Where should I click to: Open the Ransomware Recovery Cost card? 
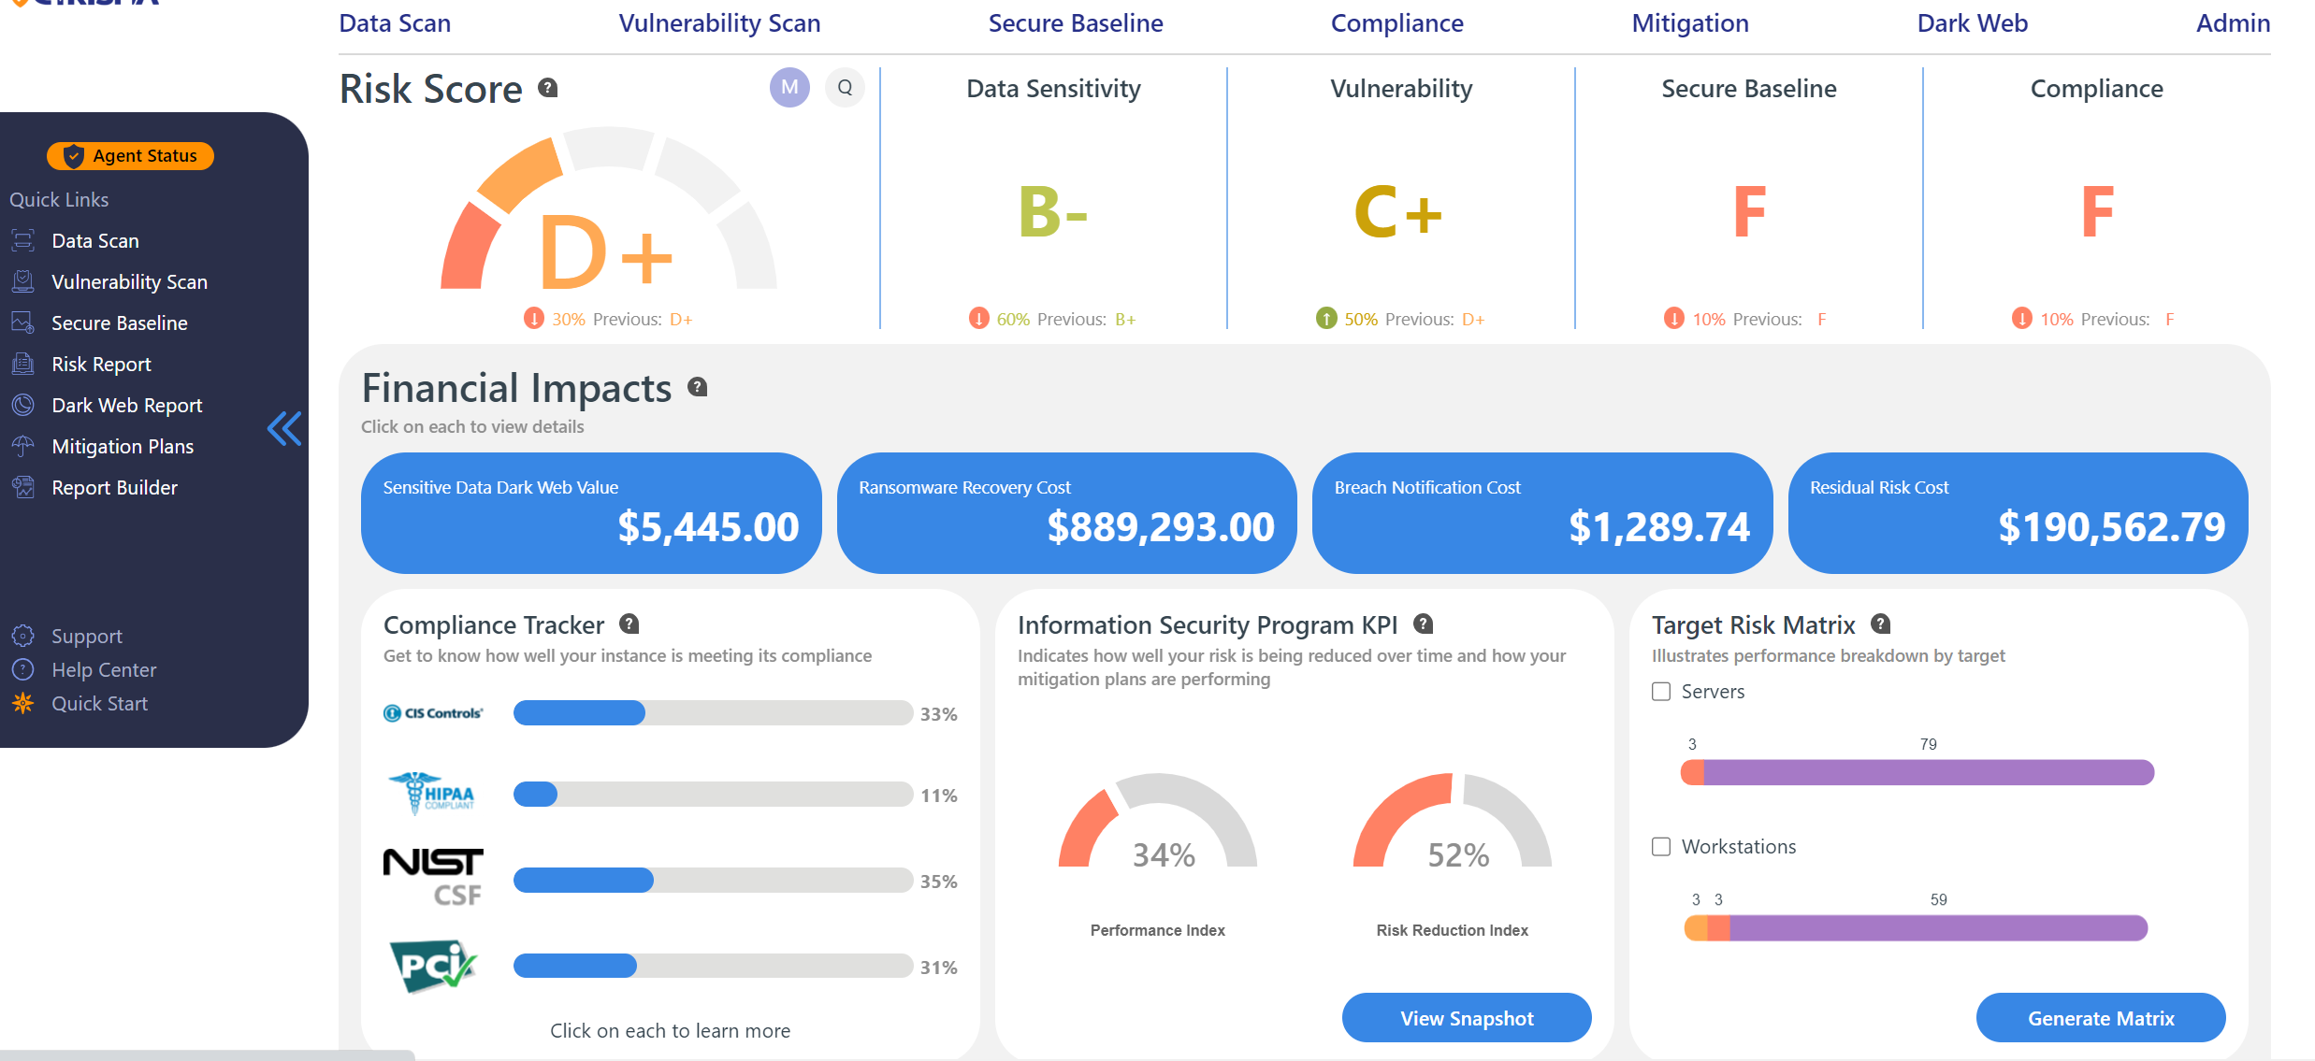pyautogui.click(x=1066, y=512)
